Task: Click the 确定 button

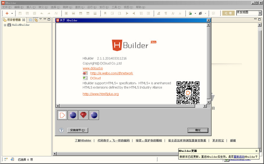Action: point(198,130)
